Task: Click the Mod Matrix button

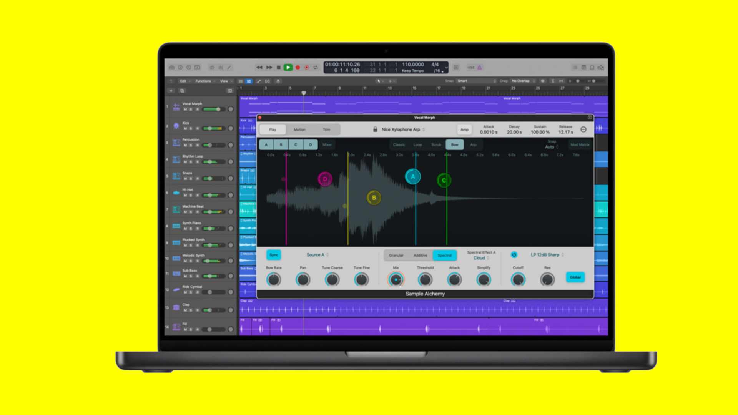Action: pyautogui.click(x=580, y=145)
